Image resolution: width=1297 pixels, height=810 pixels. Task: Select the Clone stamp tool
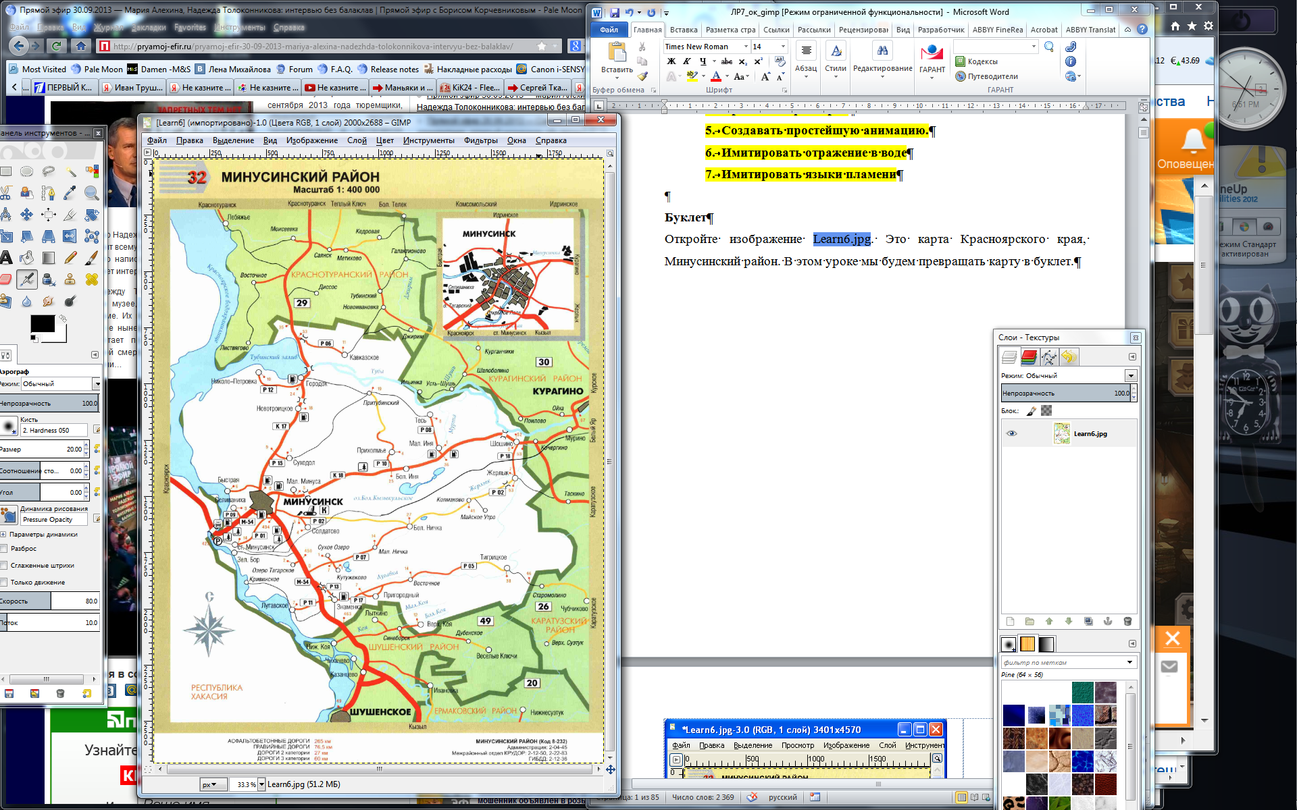[70, 279]
